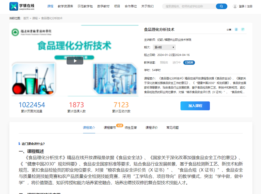Click the 这门课会讲什么? heading
This screenshot has width=261, height=194.
[x=33, y=144]
